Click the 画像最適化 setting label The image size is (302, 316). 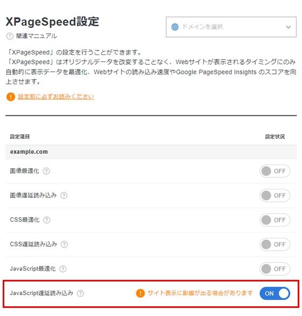[x=24, y=171]
